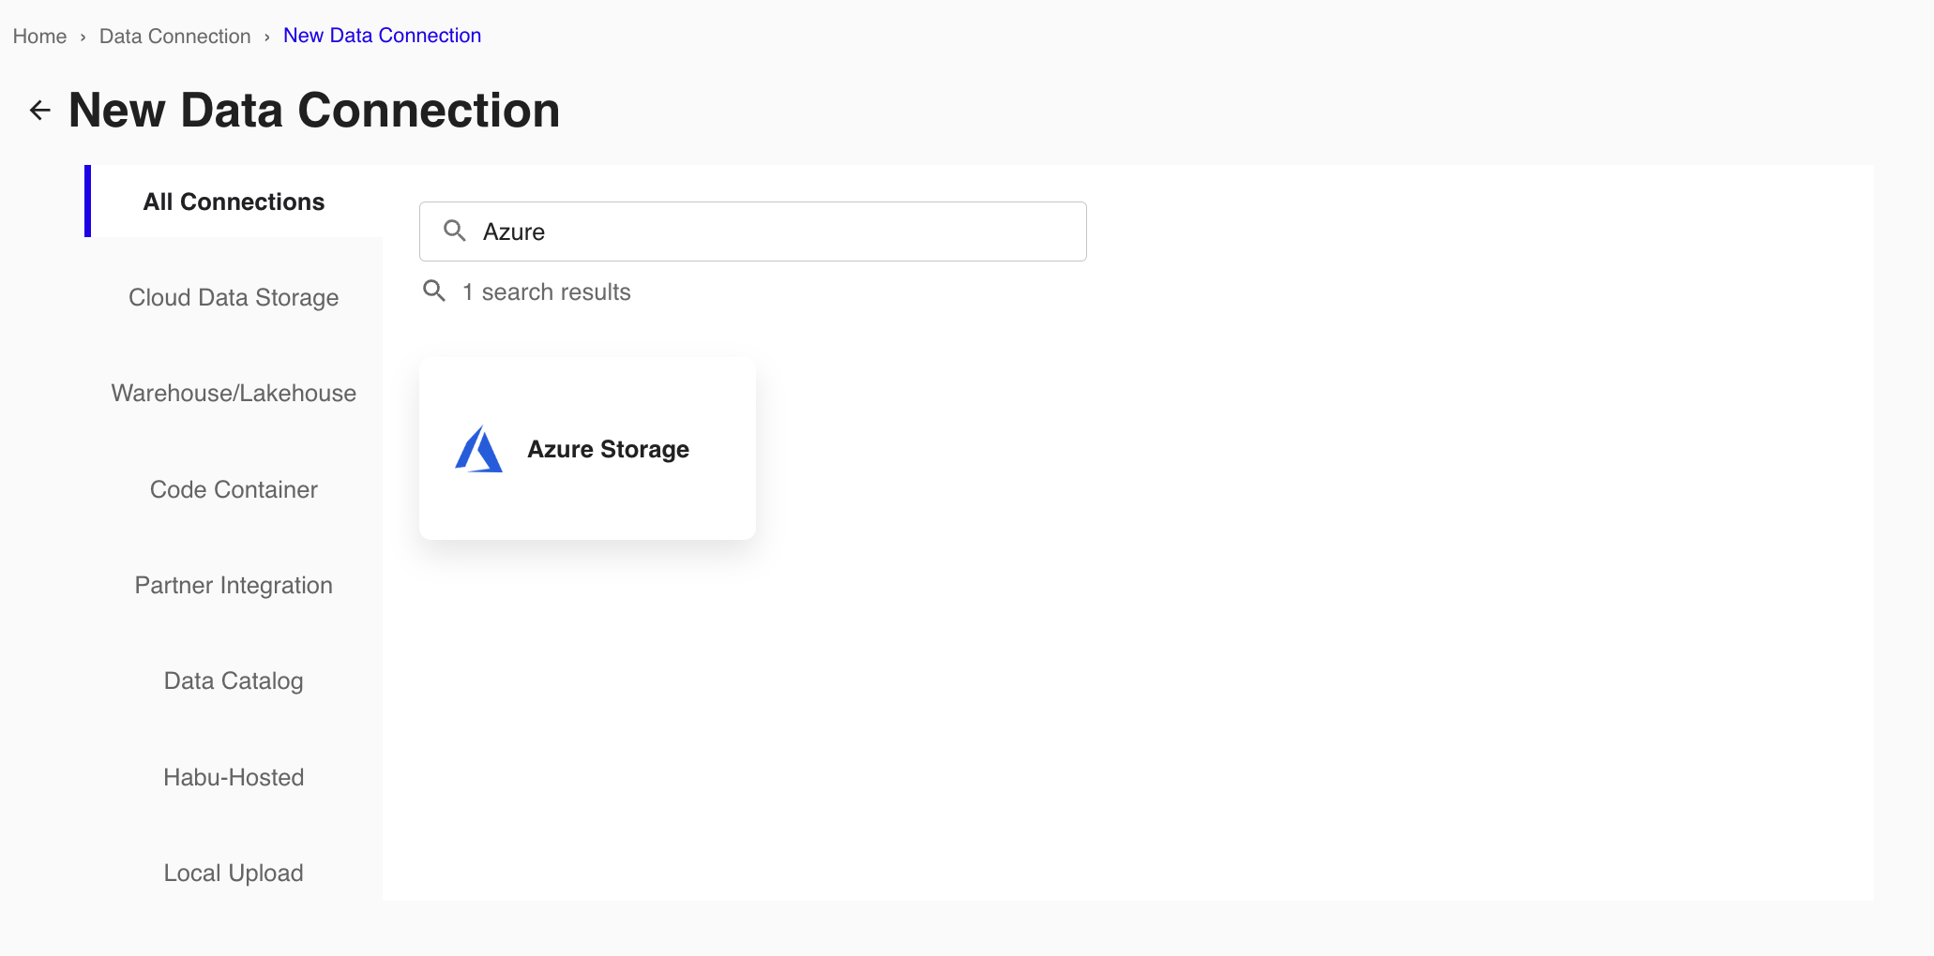
Task: Click the New Data Connection breadcrumb
Action: click(x=382, y=36)
